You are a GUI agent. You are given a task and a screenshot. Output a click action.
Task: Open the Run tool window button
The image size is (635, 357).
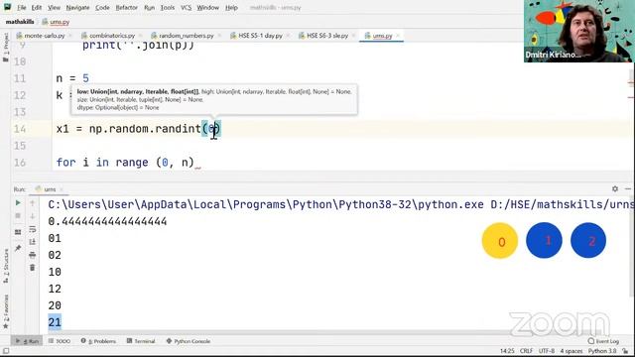[x=27, y=341]
